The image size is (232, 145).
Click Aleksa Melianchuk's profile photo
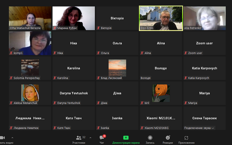30,93
